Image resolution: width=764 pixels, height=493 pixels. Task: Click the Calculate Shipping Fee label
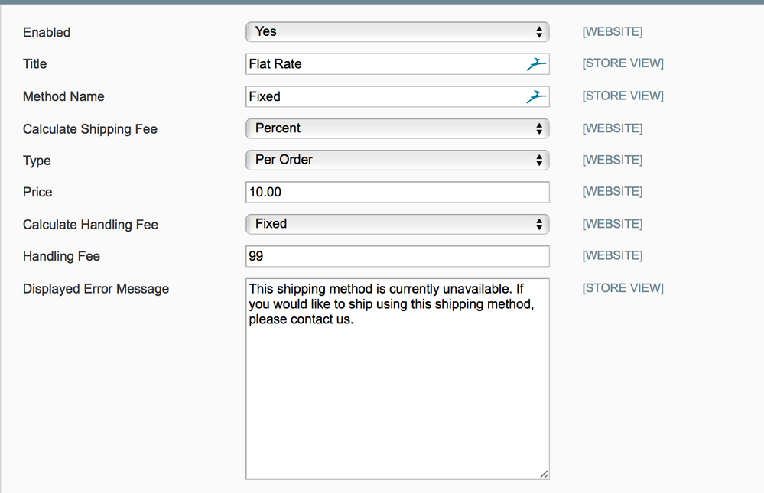(x=90, y=129)
